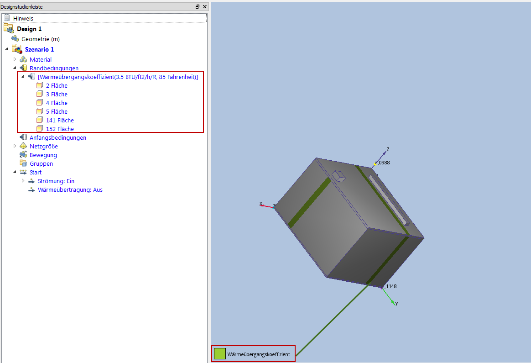Image resolution: width=531 pixels, height=363 pixels.
Task: Select Anfangsbedingungen label
Action: [57, 137]
